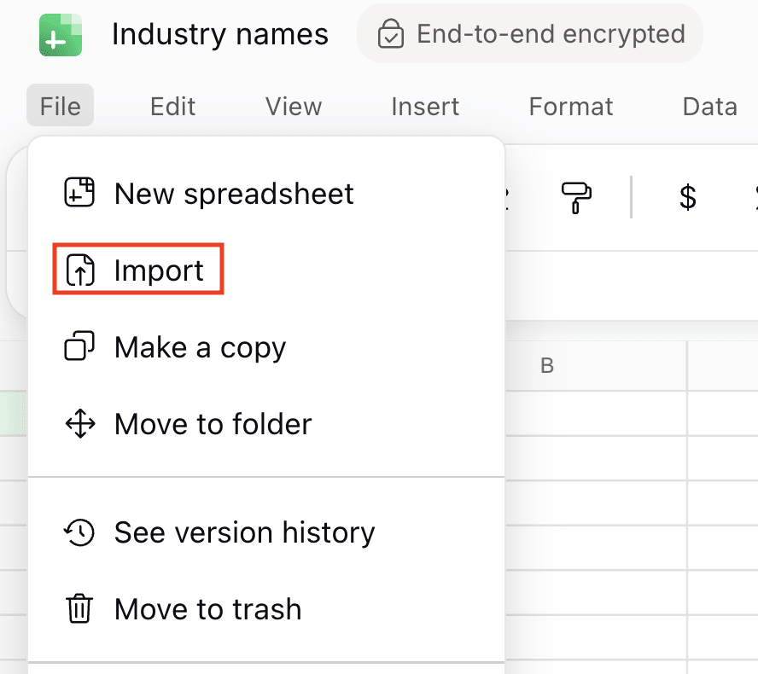The image size is (758, 674).
Task: Click the Import upload icon
Action: point(79,270)
